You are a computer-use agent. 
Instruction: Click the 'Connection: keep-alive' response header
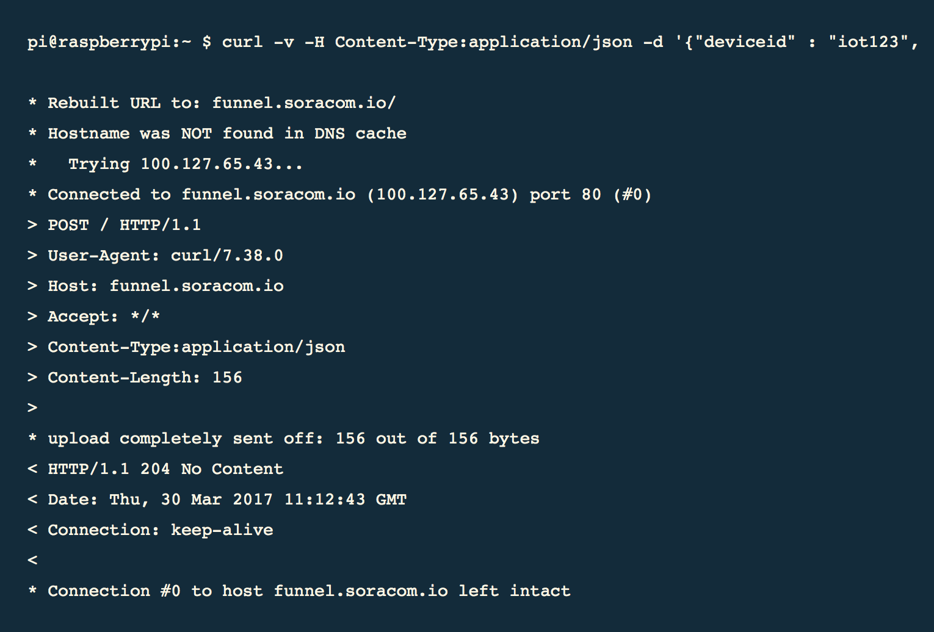point(160,530)
